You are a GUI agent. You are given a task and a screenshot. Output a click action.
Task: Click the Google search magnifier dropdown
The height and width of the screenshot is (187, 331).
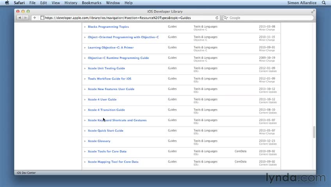(226, 18)
